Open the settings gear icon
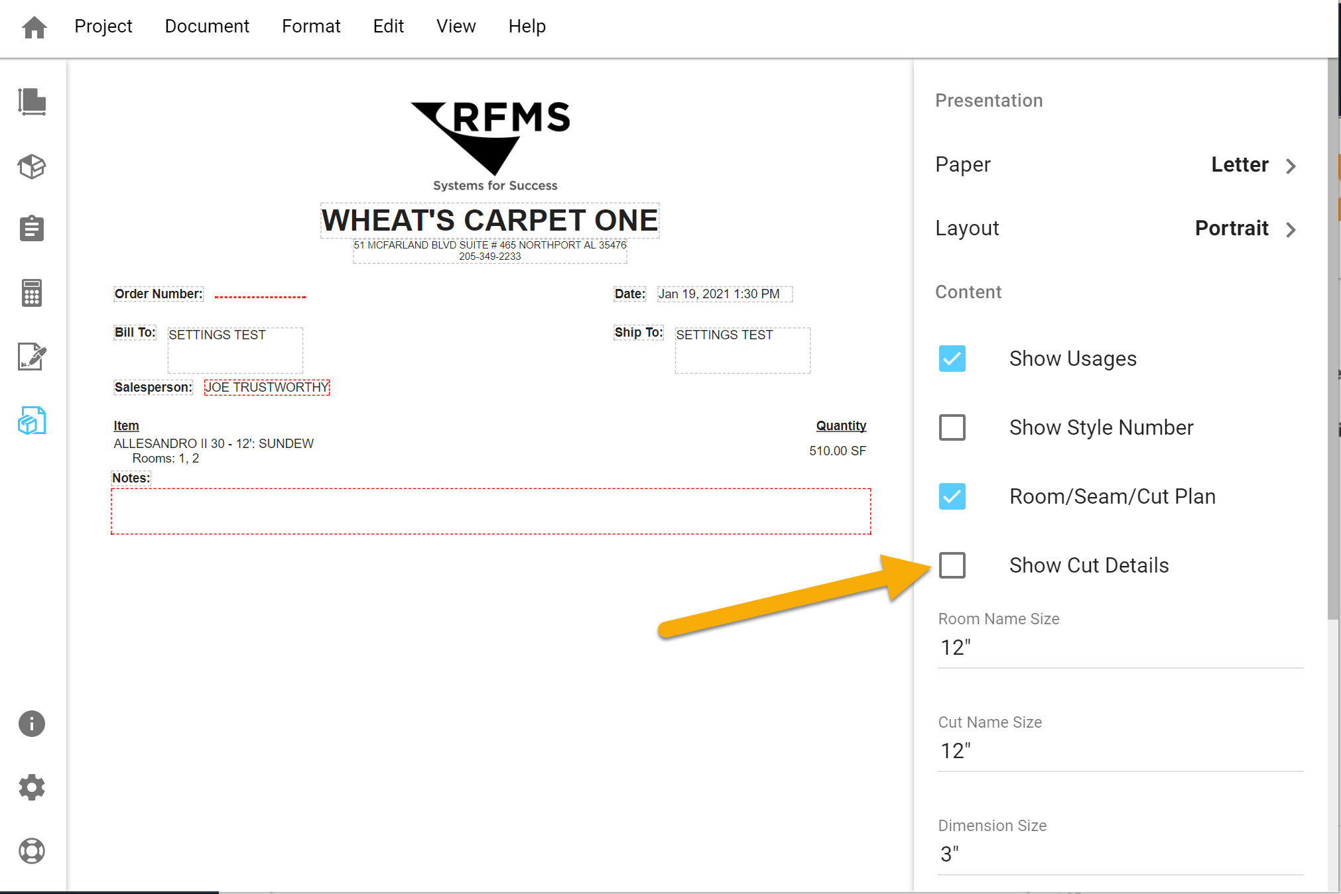 32,787
